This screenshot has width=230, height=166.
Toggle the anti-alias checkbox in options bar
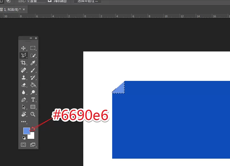point(50,1)
